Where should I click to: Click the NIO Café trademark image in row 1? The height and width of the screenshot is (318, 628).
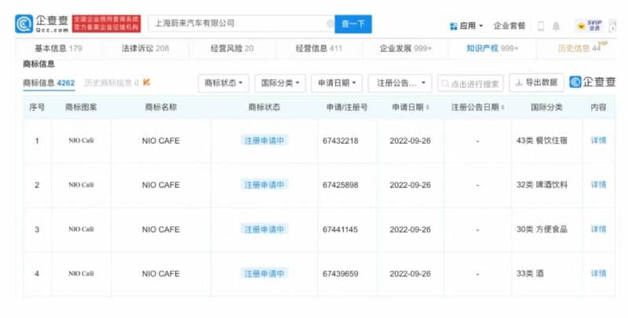(82, 141)
